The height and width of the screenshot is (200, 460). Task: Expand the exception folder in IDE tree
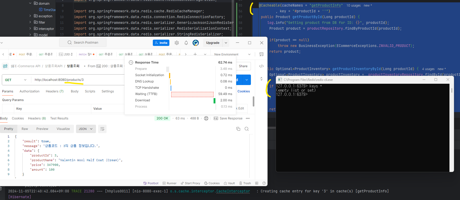[30, 16]
